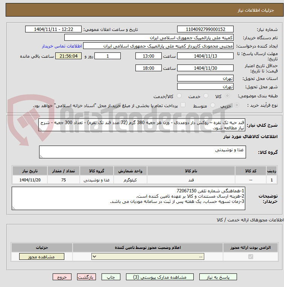Click the general need description text area
The height and width of the screenshot is (287, 284).
(142, 125)
